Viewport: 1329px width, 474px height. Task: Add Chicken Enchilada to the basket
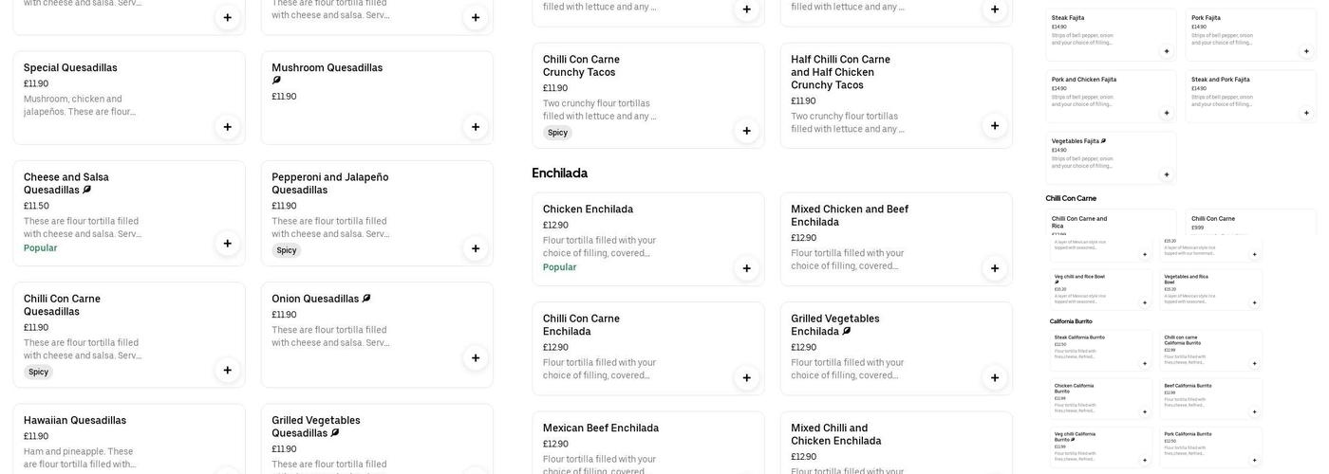point(746,268)
